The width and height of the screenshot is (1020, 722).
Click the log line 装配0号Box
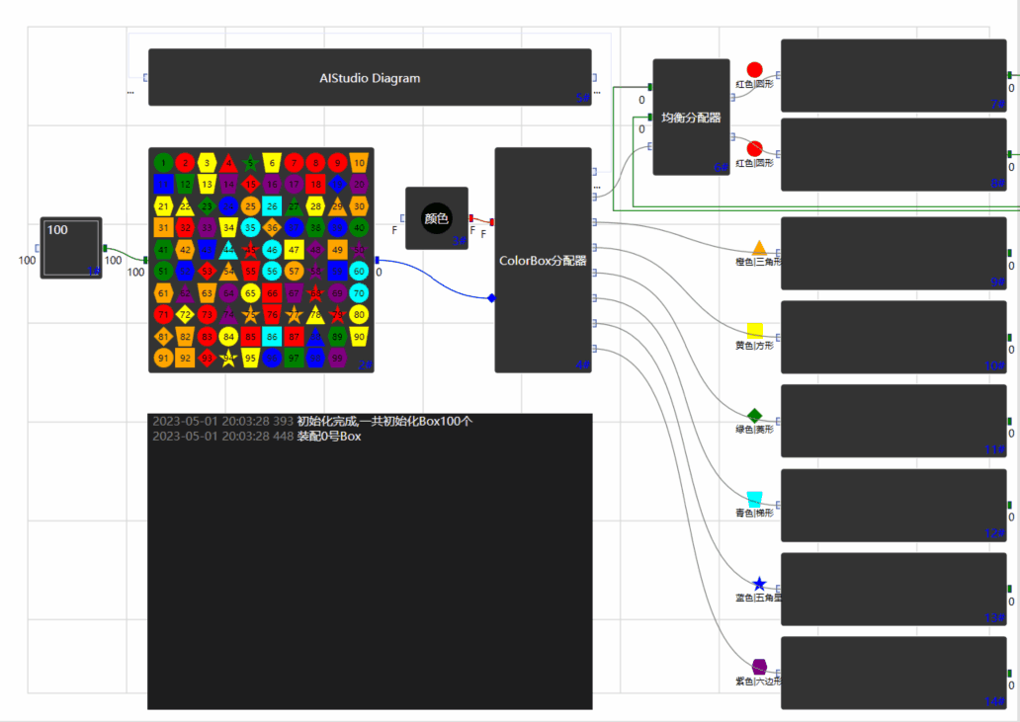tap(329, 437)
